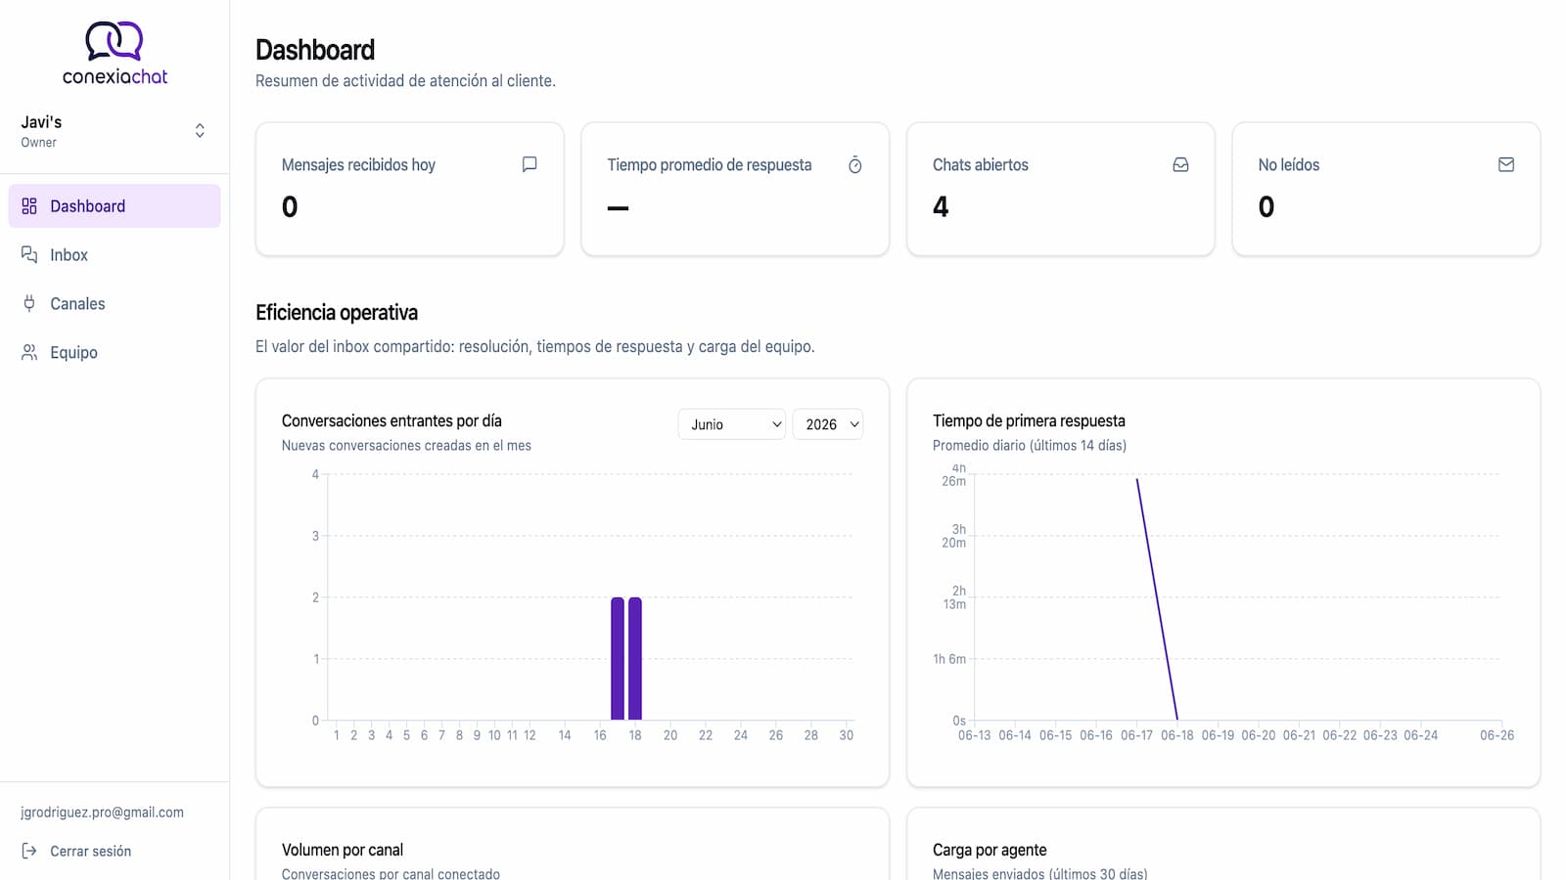Image resolution: width=1566 pixels, height=880 pixels.
Task: Click the conexiachat logo
Action: 115,54
